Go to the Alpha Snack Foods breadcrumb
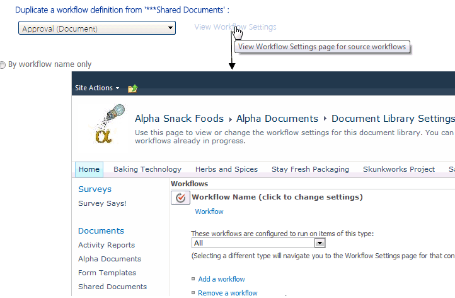455x298 pixels. 179,119
